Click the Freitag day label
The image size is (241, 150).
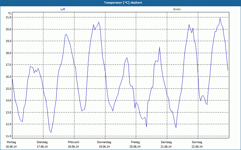coord(135,142)
